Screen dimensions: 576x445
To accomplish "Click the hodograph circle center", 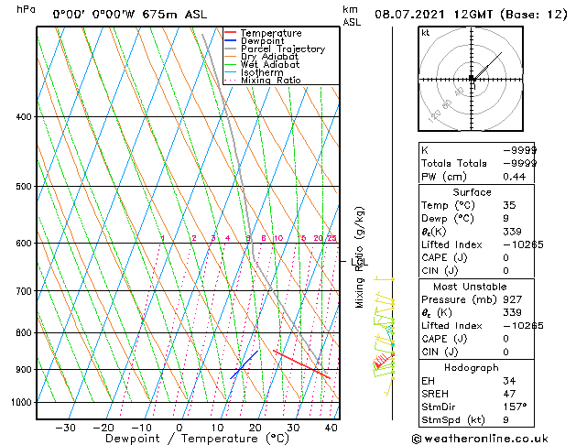I will [x=472, y=80].
